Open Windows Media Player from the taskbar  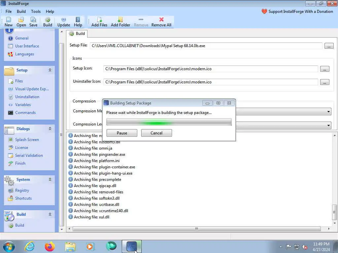click(90, 246)
